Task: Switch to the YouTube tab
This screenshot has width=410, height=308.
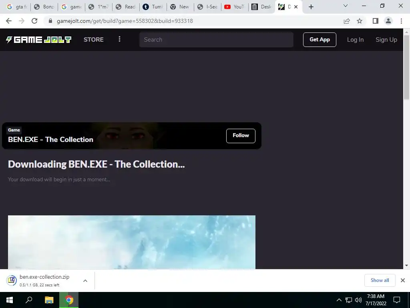Action: 235,7
